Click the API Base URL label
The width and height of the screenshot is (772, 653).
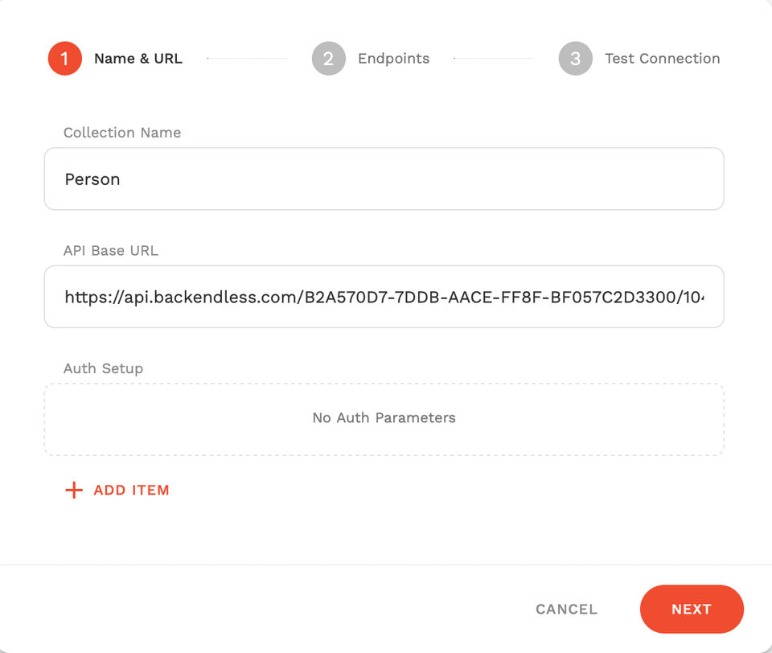(x=111, y=251)
